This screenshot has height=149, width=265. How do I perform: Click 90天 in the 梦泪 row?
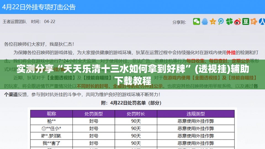click(136, 136)
